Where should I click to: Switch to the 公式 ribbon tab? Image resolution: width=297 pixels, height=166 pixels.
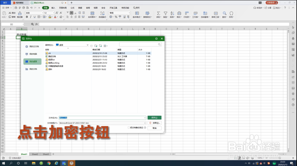[72, 8]
